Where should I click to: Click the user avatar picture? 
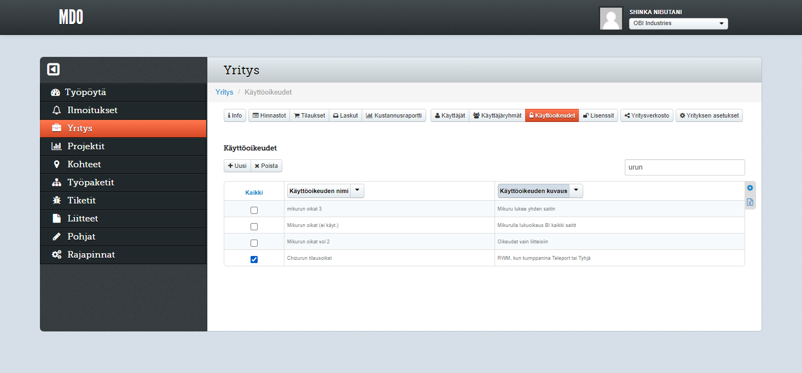coord(611,19)
